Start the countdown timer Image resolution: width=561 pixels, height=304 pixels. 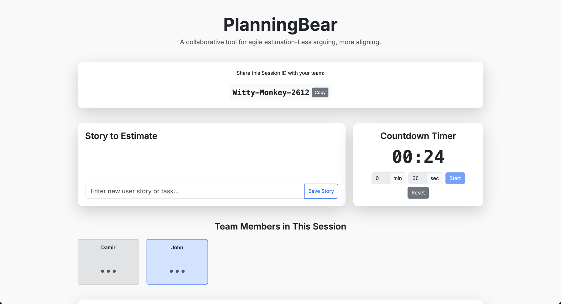coord(455,178)
